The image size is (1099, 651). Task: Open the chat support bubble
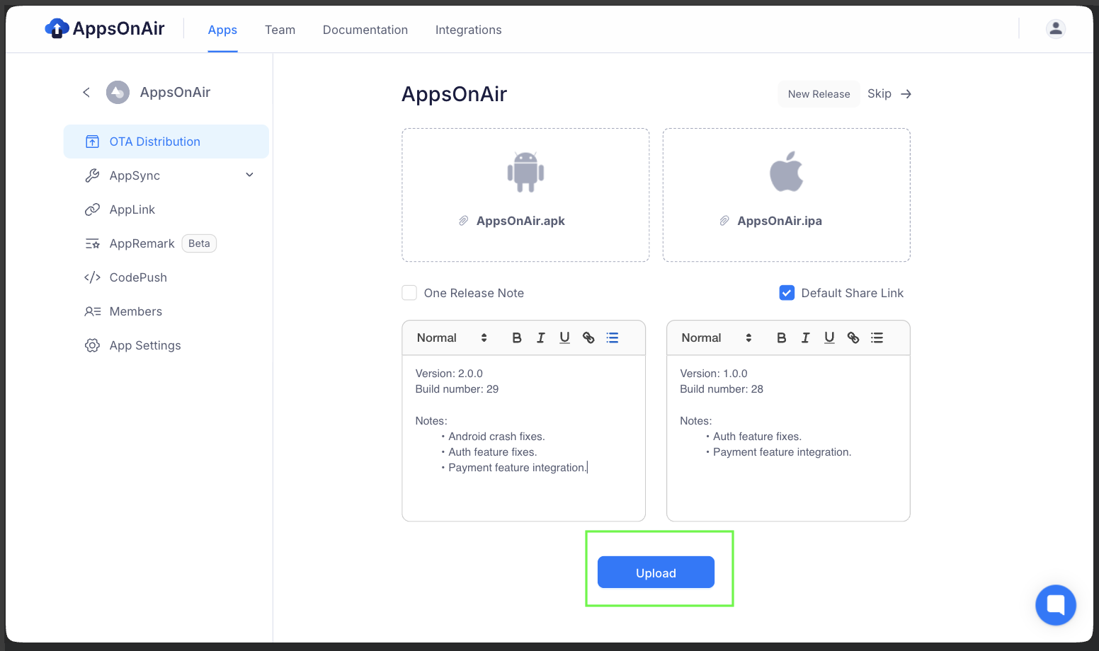1055,605
